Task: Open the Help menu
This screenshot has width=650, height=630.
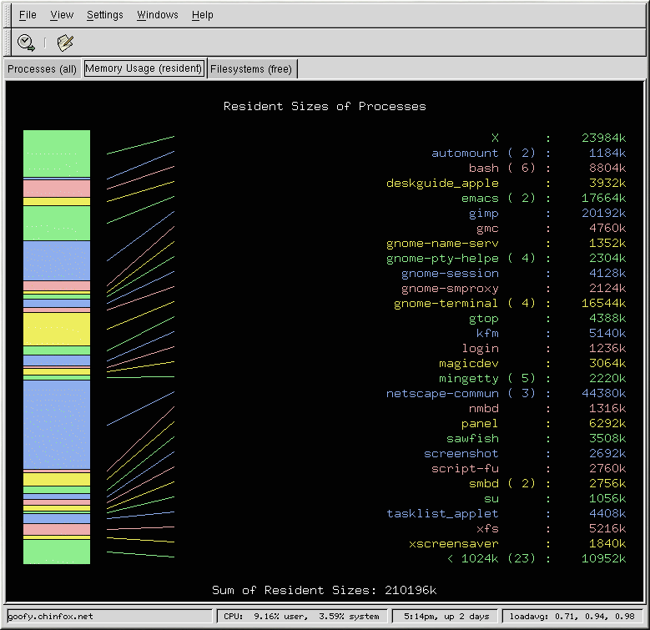Action: pos(202,15)
